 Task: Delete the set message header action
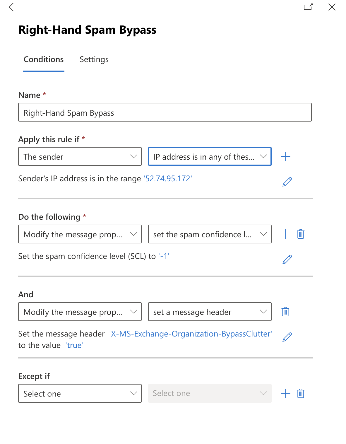point(285,312)
